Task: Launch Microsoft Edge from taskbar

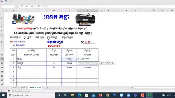Action: click(x=80, y=95)
